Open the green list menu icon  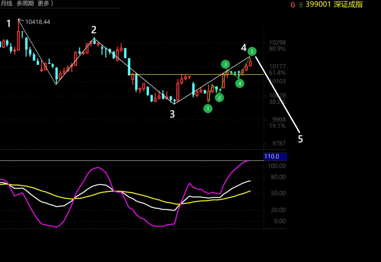click(x=301, y=5)
